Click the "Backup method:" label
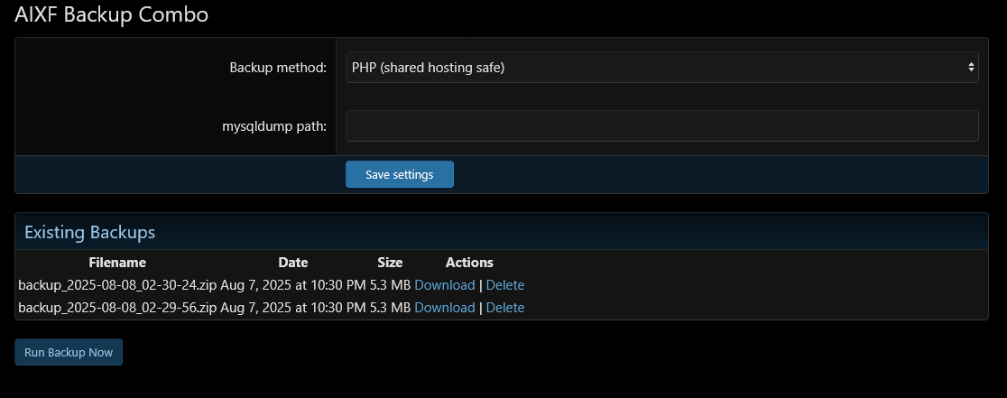The height and width of the screenshot is (398, 1007). (x=278, y=67)
